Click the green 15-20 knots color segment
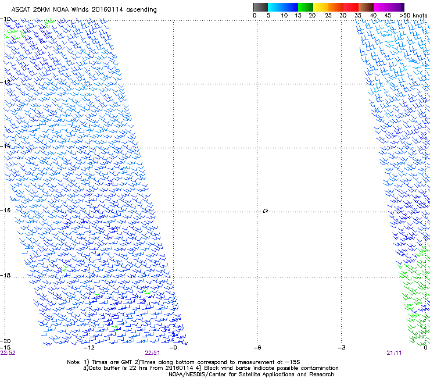The width and height of the screenshot is (430, 378). (x=306, y=7)
